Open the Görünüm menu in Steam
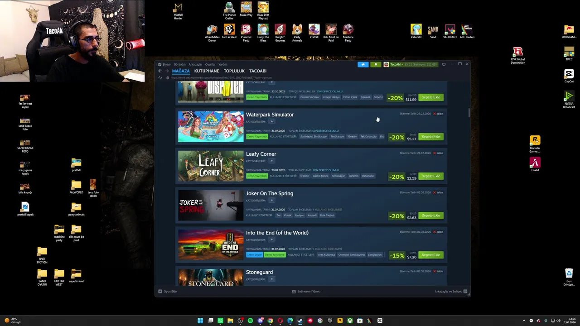Viewport: 580px width, 326px height. 179,64
